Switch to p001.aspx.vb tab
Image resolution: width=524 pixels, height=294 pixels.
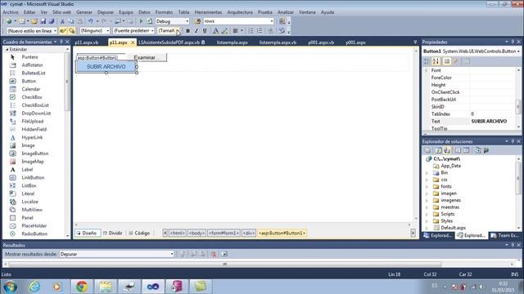[x=321, y=42]
